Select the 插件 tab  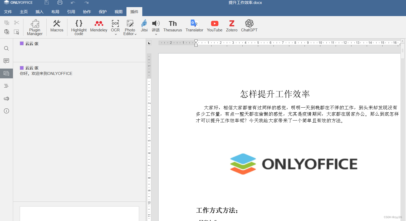(x=134, y=12)
